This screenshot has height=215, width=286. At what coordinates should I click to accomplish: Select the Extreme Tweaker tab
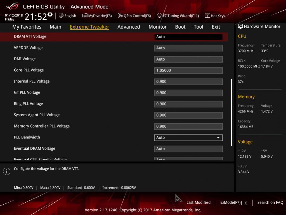tap(89, 27)
